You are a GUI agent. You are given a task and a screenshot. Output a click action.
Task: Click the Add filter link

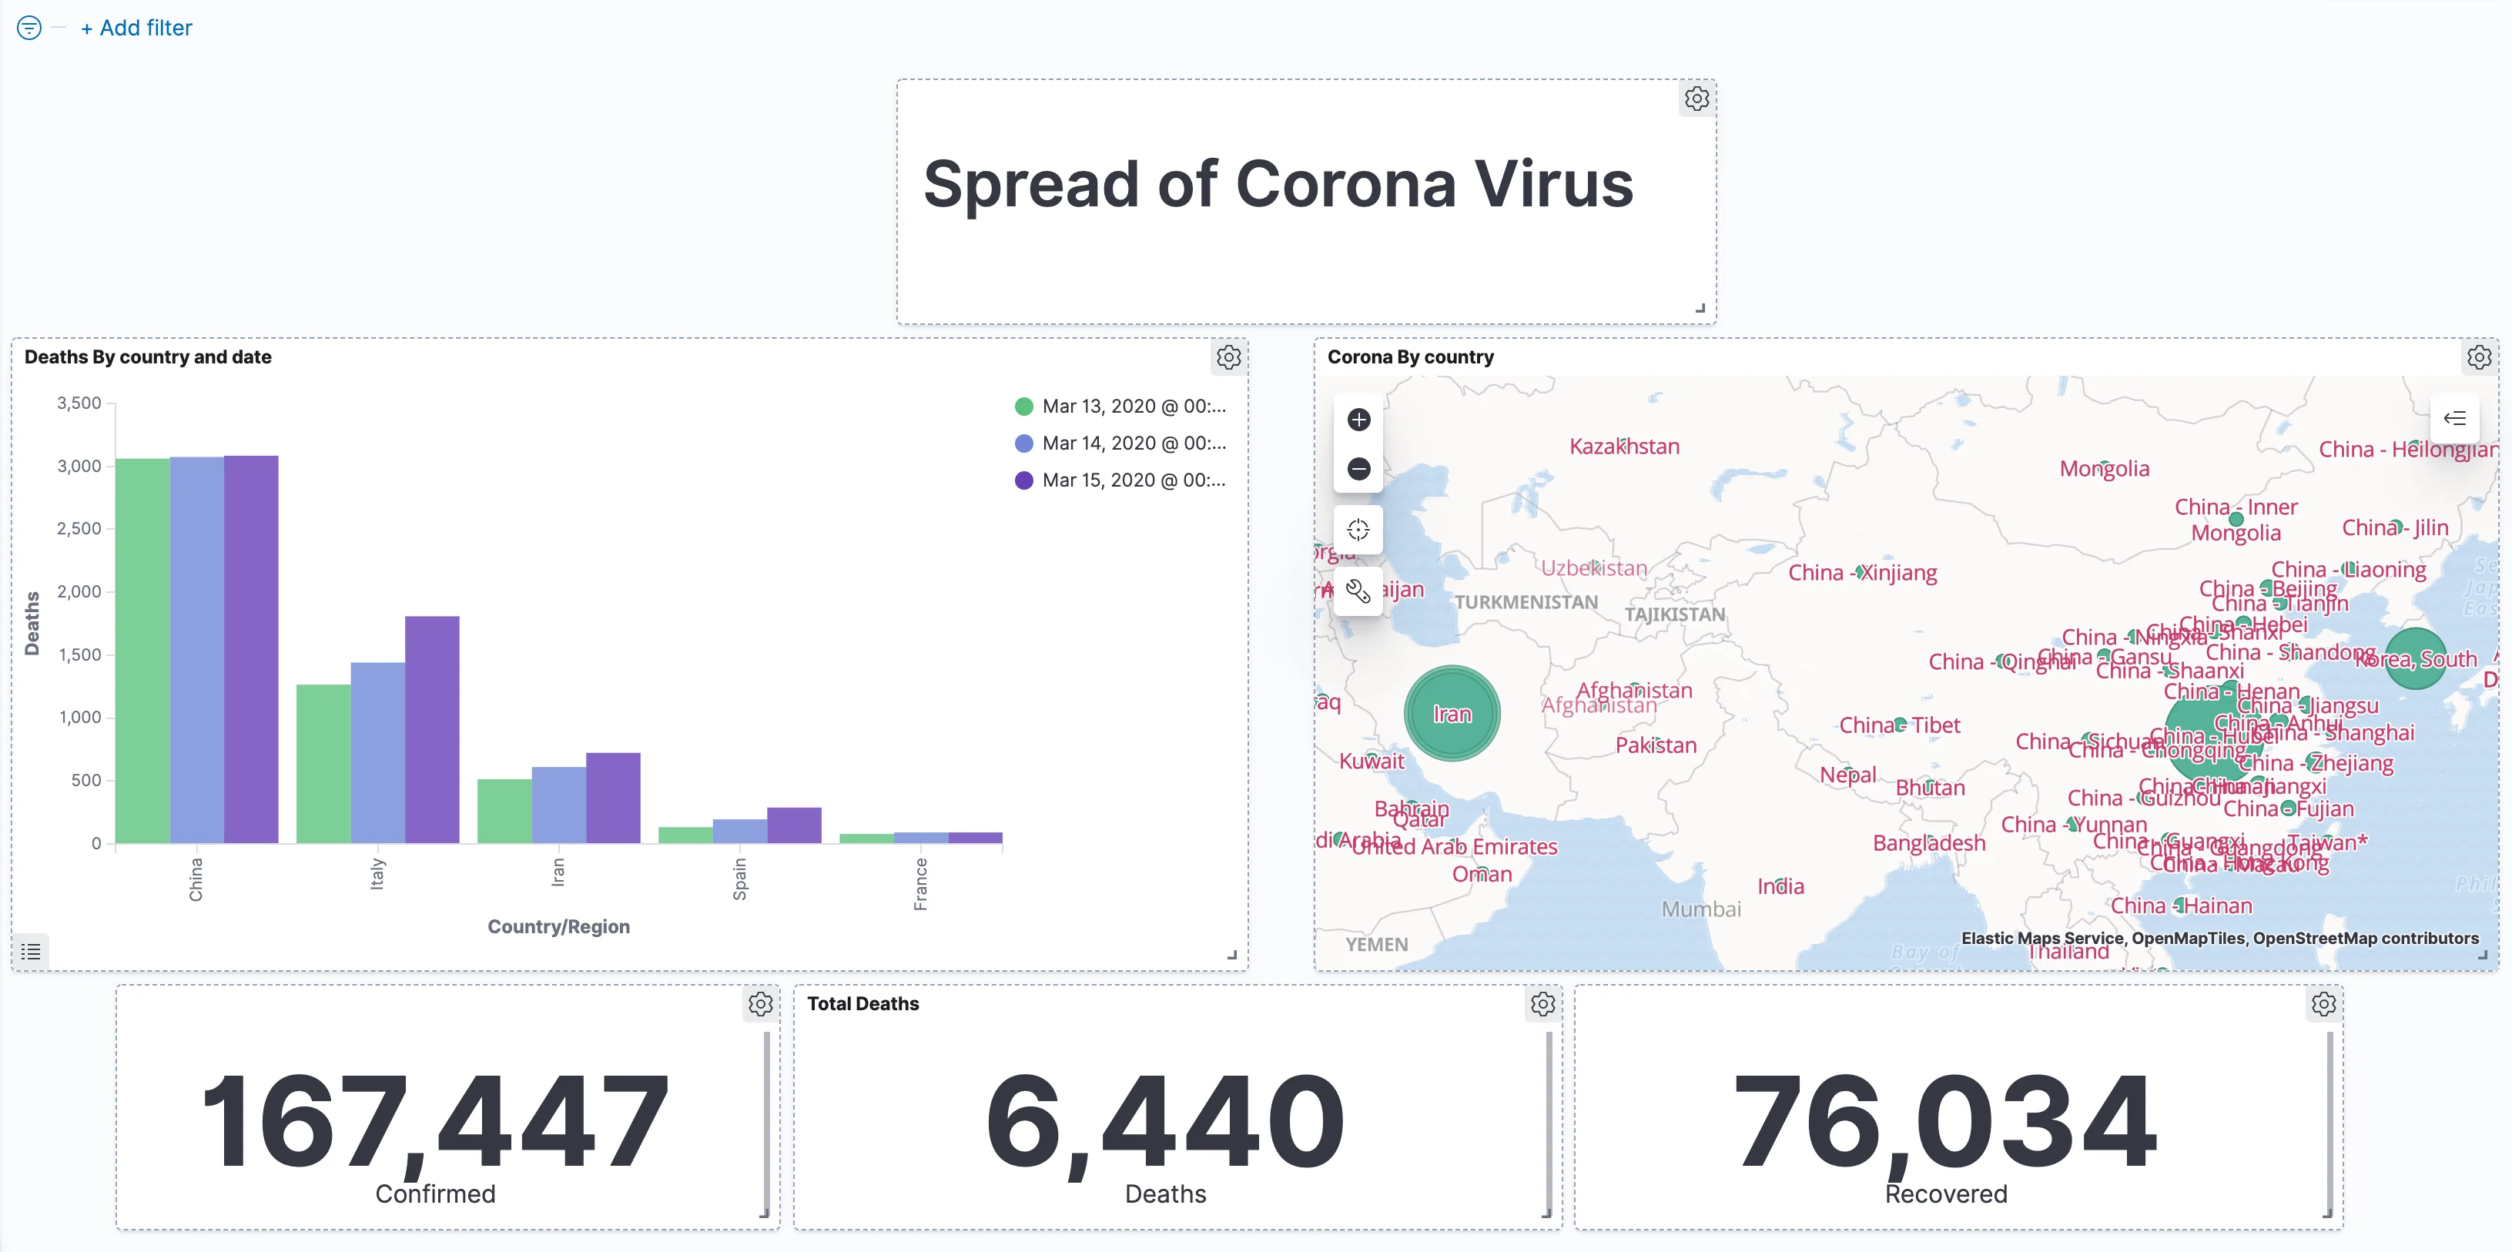pyautogui.click(x=136, y=28)
